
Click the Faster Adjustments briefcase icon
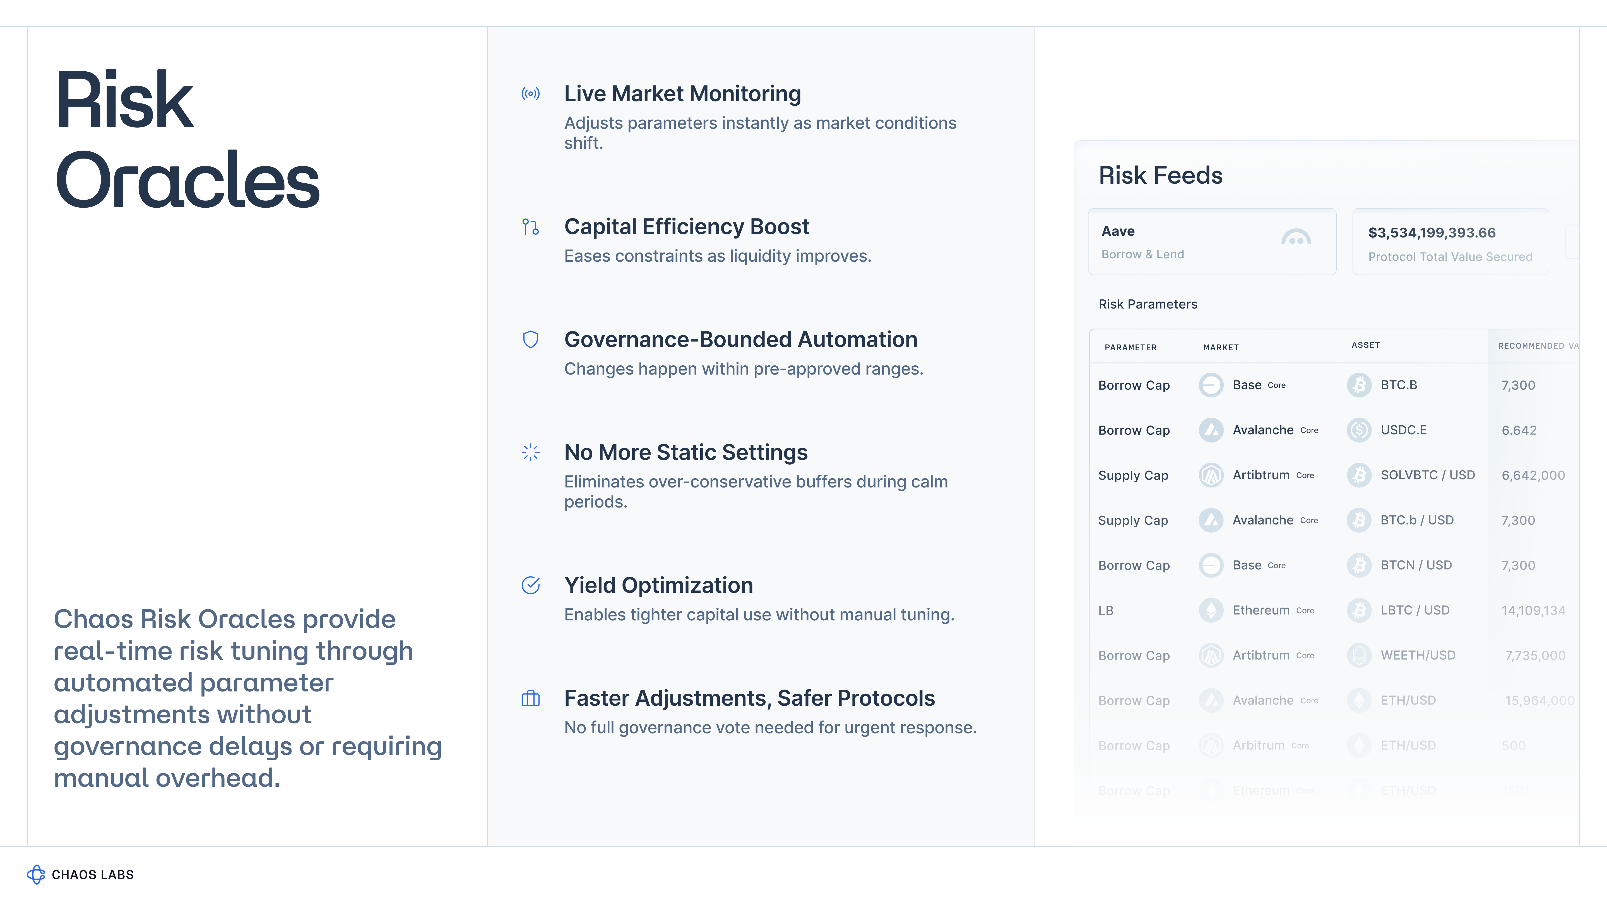tap(530, 699)
